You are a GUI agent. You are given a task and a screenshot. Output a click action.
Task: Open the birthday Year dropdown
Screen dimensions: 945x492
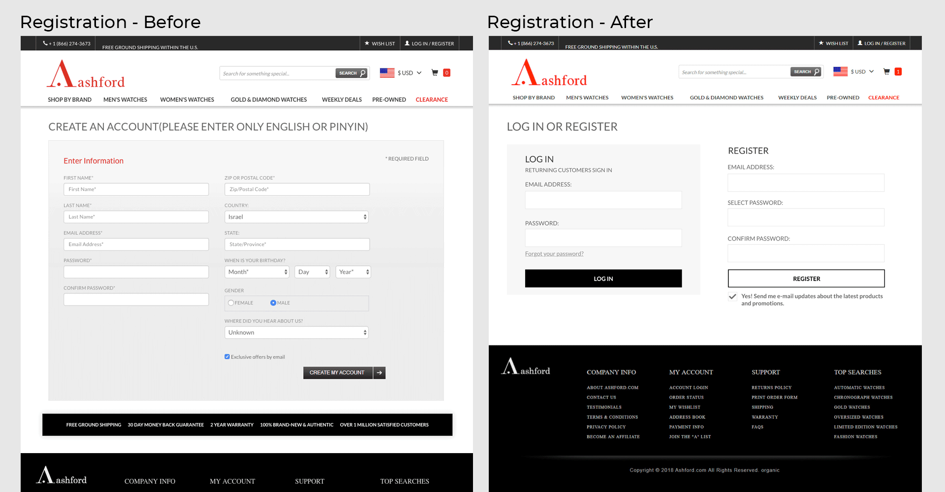tap(353, 272)
